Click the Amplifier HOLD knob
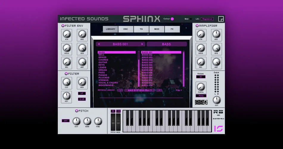 click(x=201, y=48)
